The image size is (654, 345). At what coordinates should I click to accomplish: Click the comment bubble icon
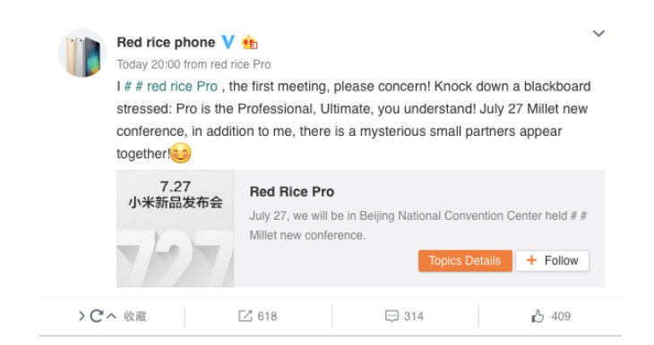click(392, 316)
